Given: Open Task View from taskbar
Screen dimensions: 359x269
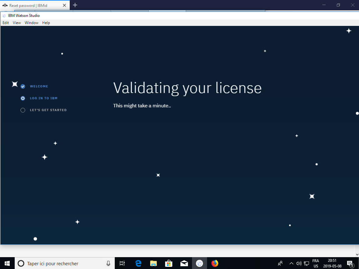Looking at the screenshot, I should [x=122, y=263].
